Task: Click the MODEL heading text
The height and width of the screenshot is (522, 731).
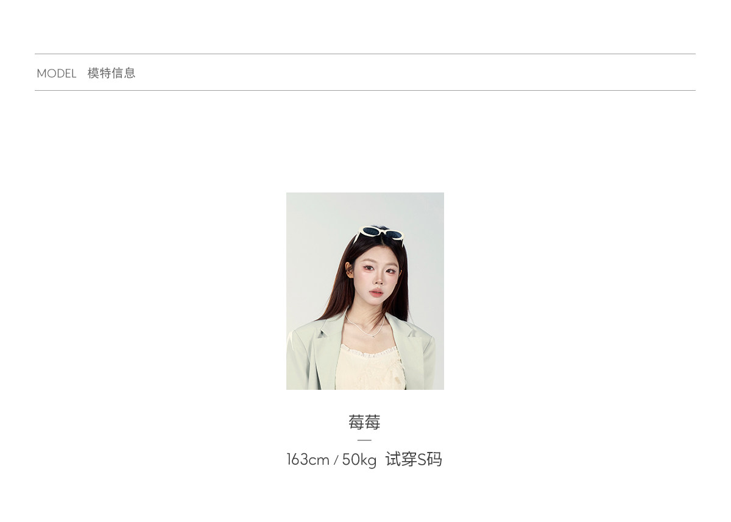Action: [57, 74]
